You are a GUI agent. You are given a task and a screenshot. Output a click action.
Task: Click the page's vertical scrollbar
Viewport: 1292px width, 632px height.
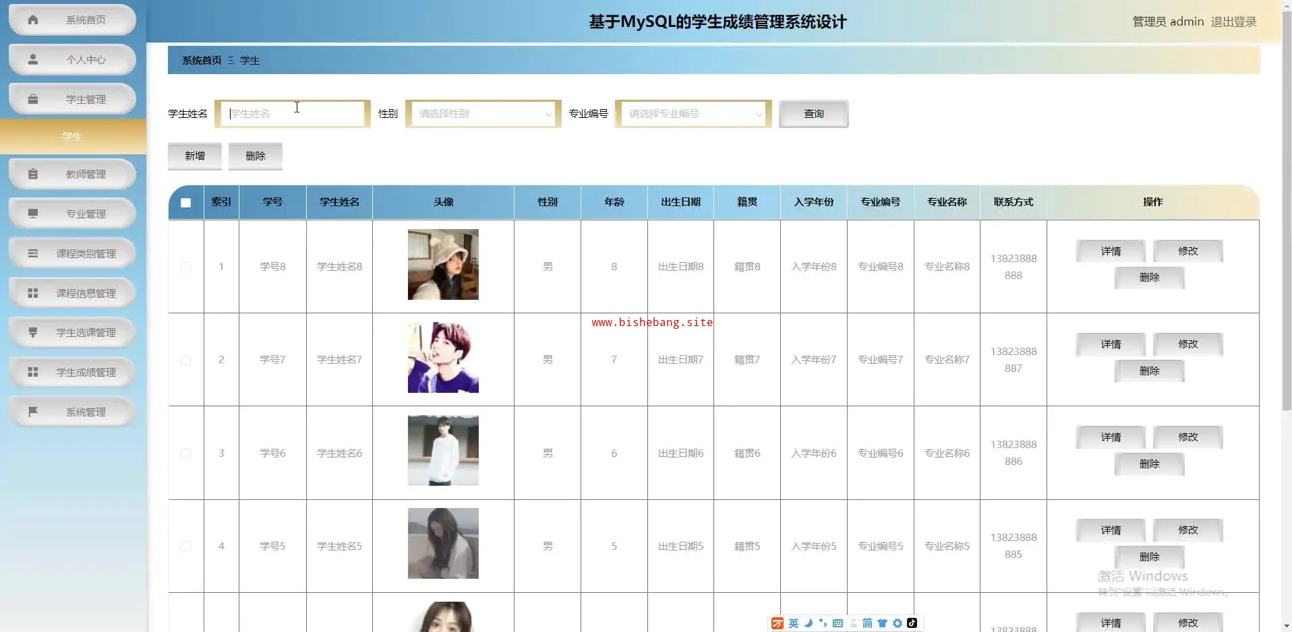pyautogui.click(x=1287, y=209)
